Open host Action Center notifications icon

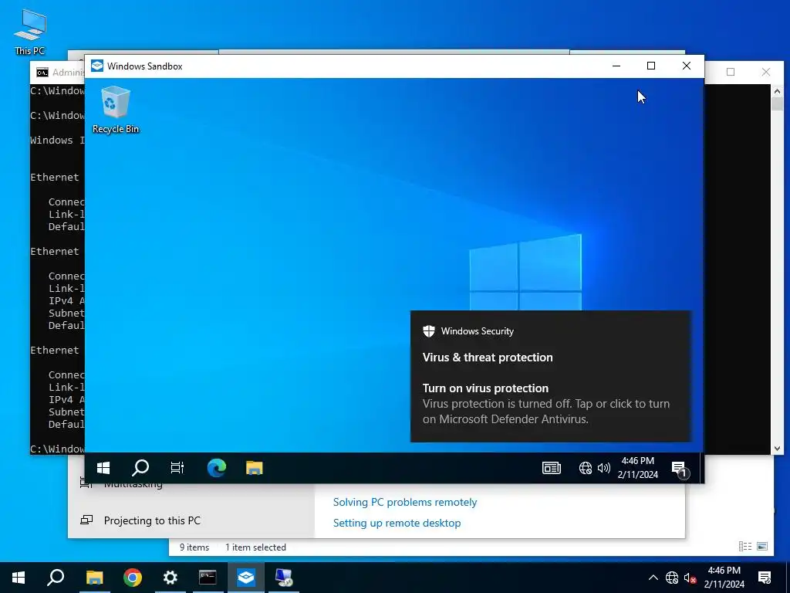[x=765, y=578]
